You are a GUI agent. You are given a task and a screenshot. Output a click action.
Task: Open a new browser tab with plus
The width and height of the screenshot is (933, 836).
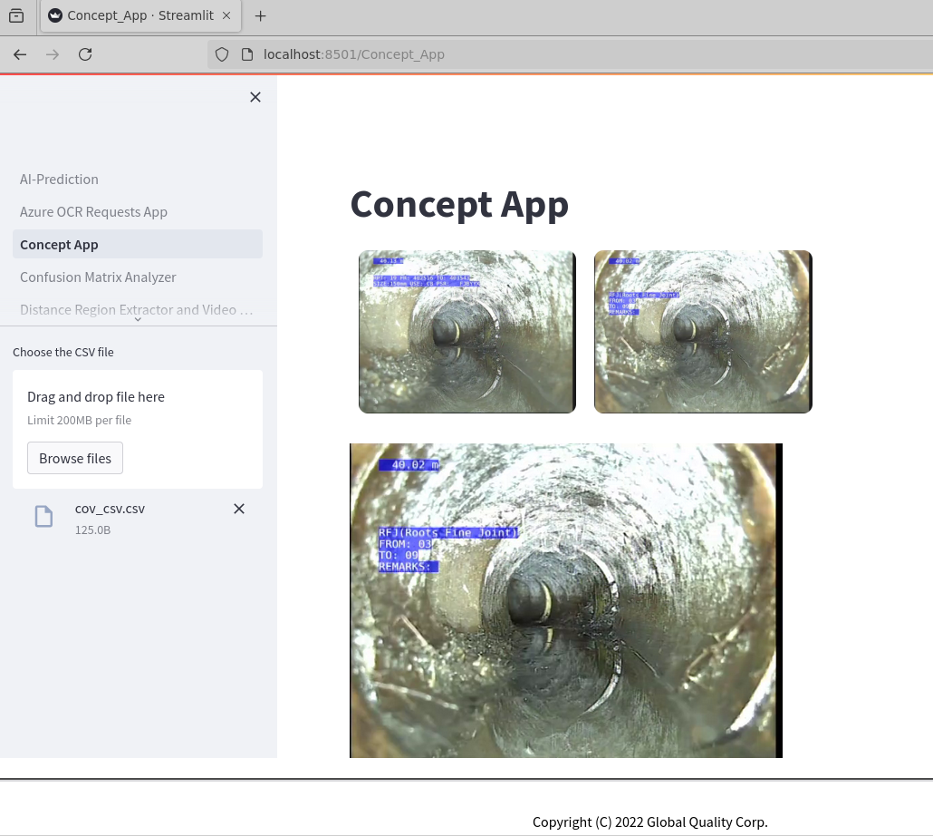(260, 16)
